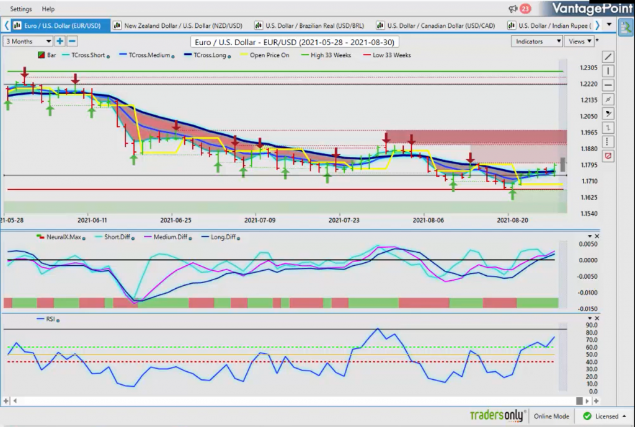Click the horizontal scrollbar right arrow

(x=588, y=401)
